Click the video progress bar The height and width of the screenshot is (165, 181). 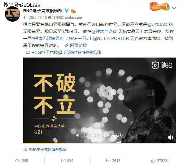click(x=100, y=143)
